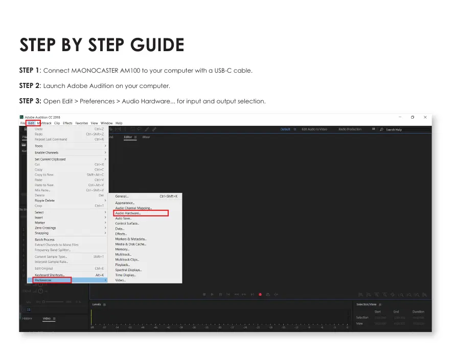Screen dimensions: 455x354
Task: Click the Play transport button
Action: (x=212, y=295)
